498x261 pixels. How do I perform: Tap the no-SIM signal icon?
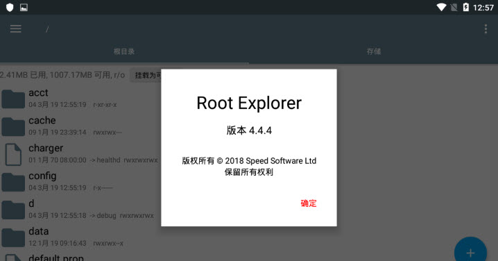click(454, 8)
